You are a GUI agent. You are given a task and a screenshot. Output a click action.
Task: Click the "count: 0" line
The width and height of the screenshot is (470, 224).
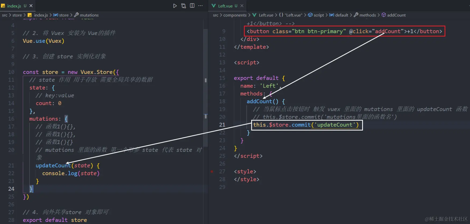coord(49,103)
